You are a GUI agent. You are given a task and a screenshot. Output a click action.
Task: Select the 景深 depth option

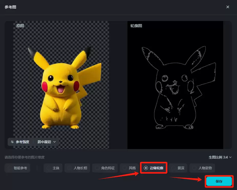tap(178, 168)
